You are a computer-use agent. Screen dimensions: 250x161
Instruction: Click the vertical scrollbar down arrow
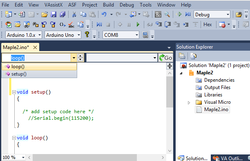pyautogui.click(x=170, y=151)
